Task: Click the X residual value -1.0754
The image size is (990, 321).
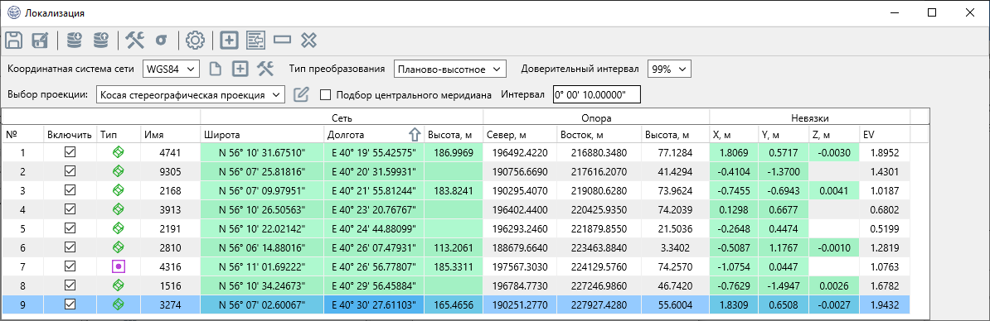Action: (x=734, y=266)
